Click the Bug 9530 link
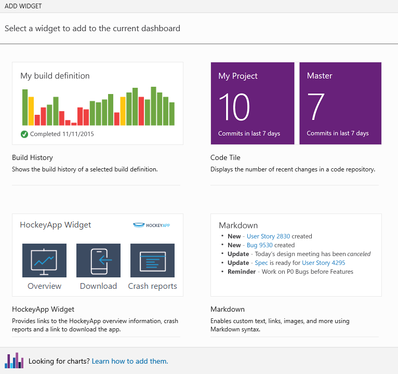 260,245
